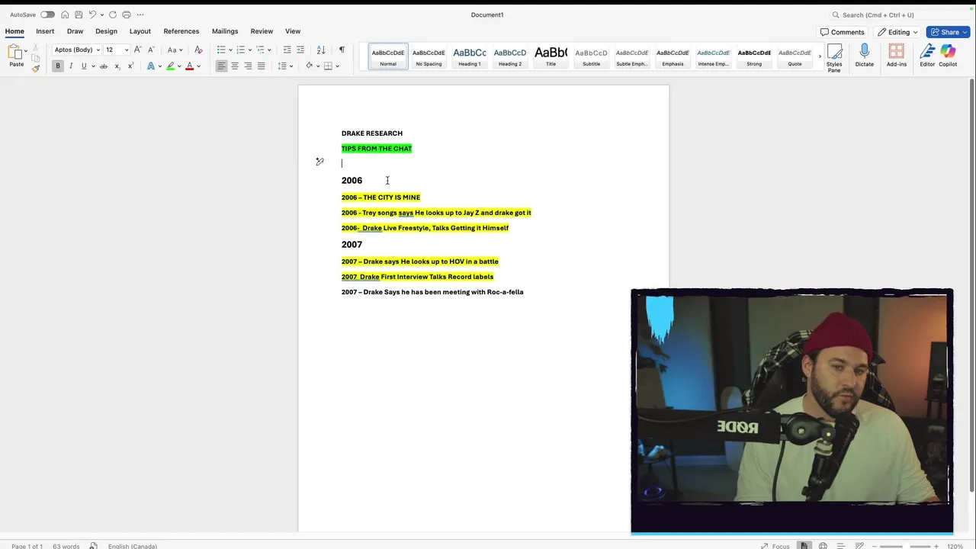Switch to the Design tab

(106, 31)
